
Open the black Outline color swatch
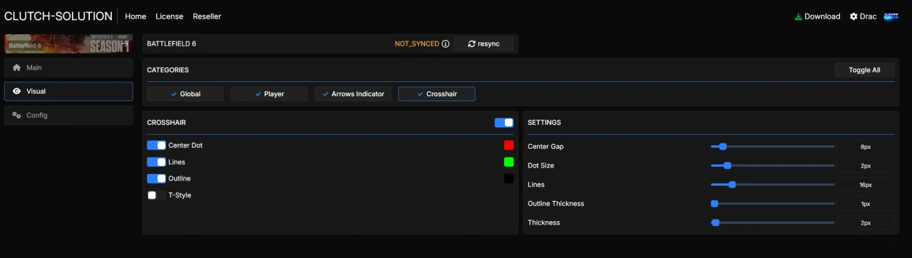508,178
